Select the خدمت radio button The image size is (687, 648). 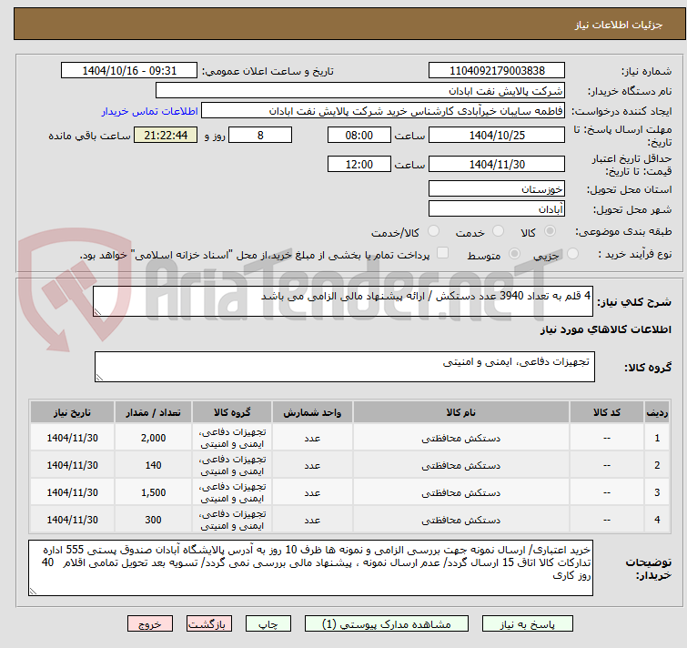coord(498,231)
